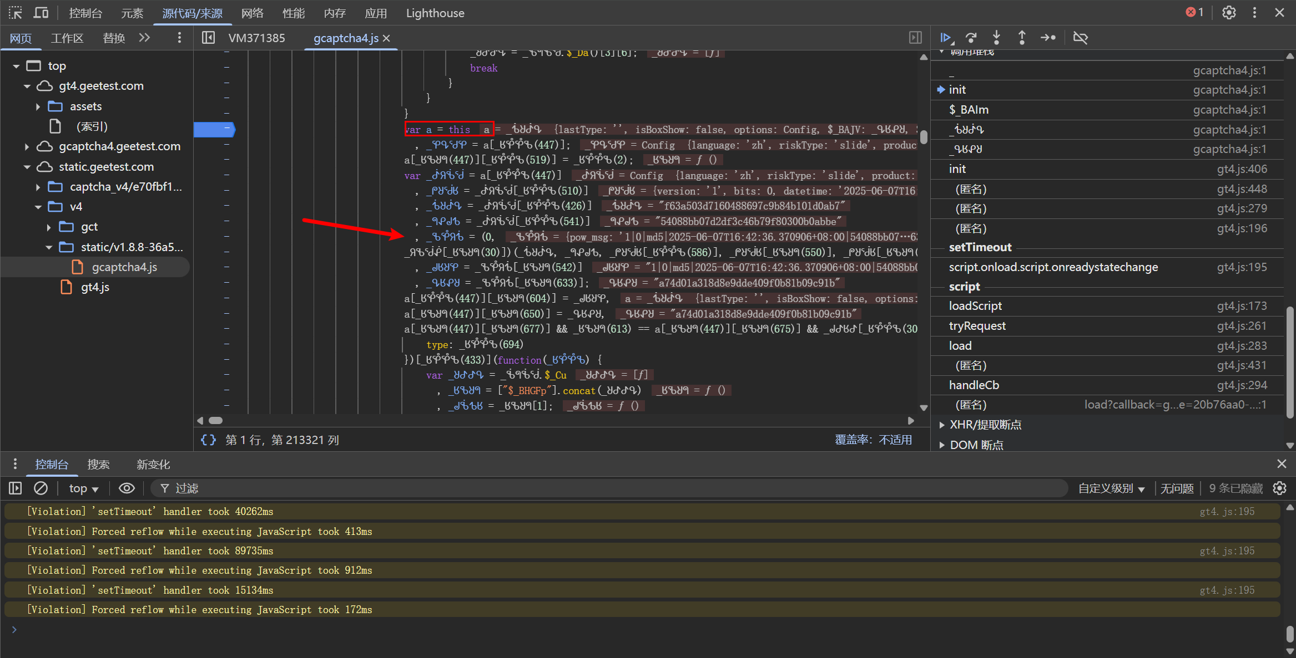
Task: Open the custom log levels dropdown
Action: click(x=1111, y=488)
